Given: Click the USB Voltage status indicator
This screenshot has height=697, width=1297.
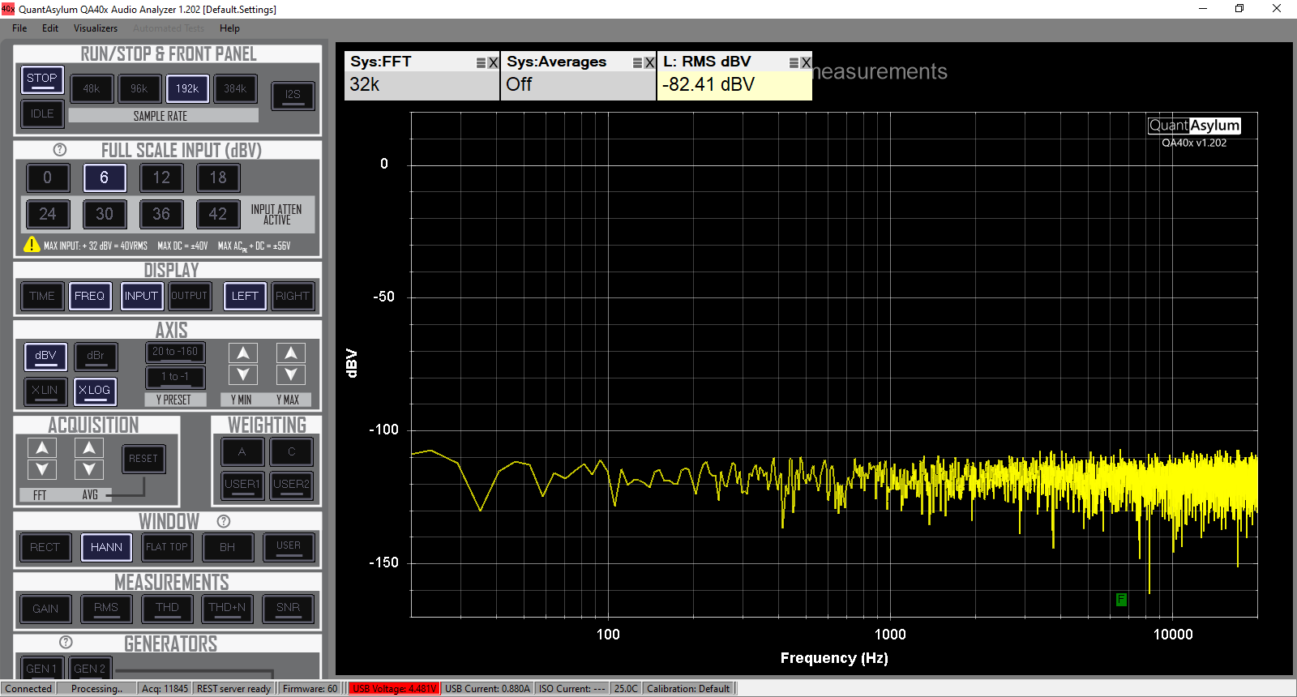Looking at the screenshot, I should (x=395, y=689).
